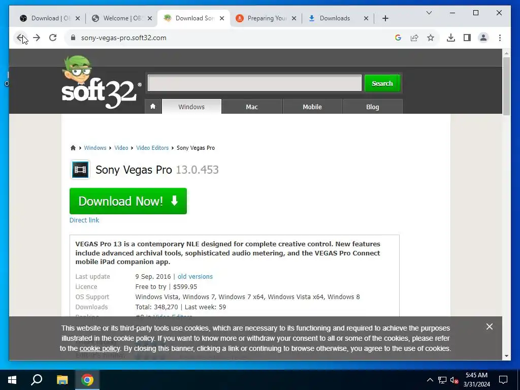Click the Google icon in the address bar

click(398, 38)
